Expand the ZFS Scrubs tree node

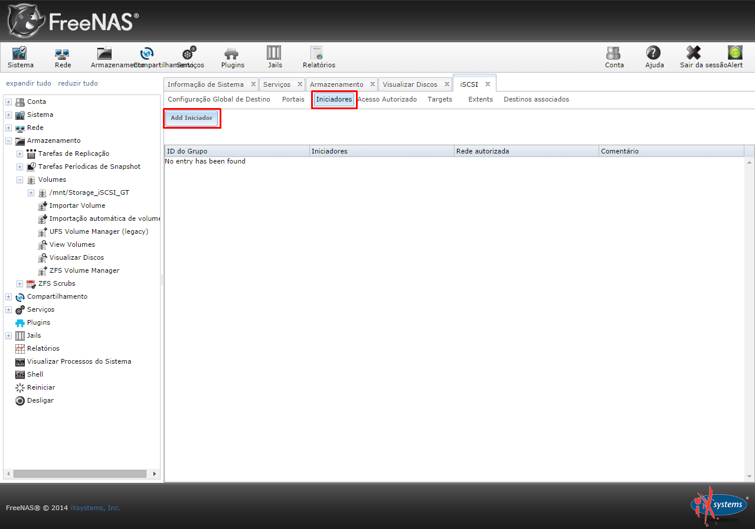click(x=20, y=284)
